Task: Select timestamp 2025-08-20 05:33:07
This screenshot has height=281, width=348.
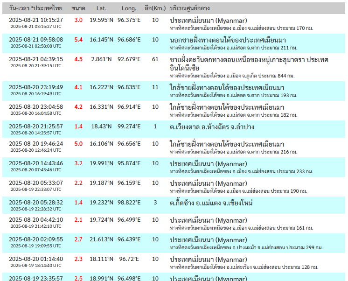Action: [36, 183]
